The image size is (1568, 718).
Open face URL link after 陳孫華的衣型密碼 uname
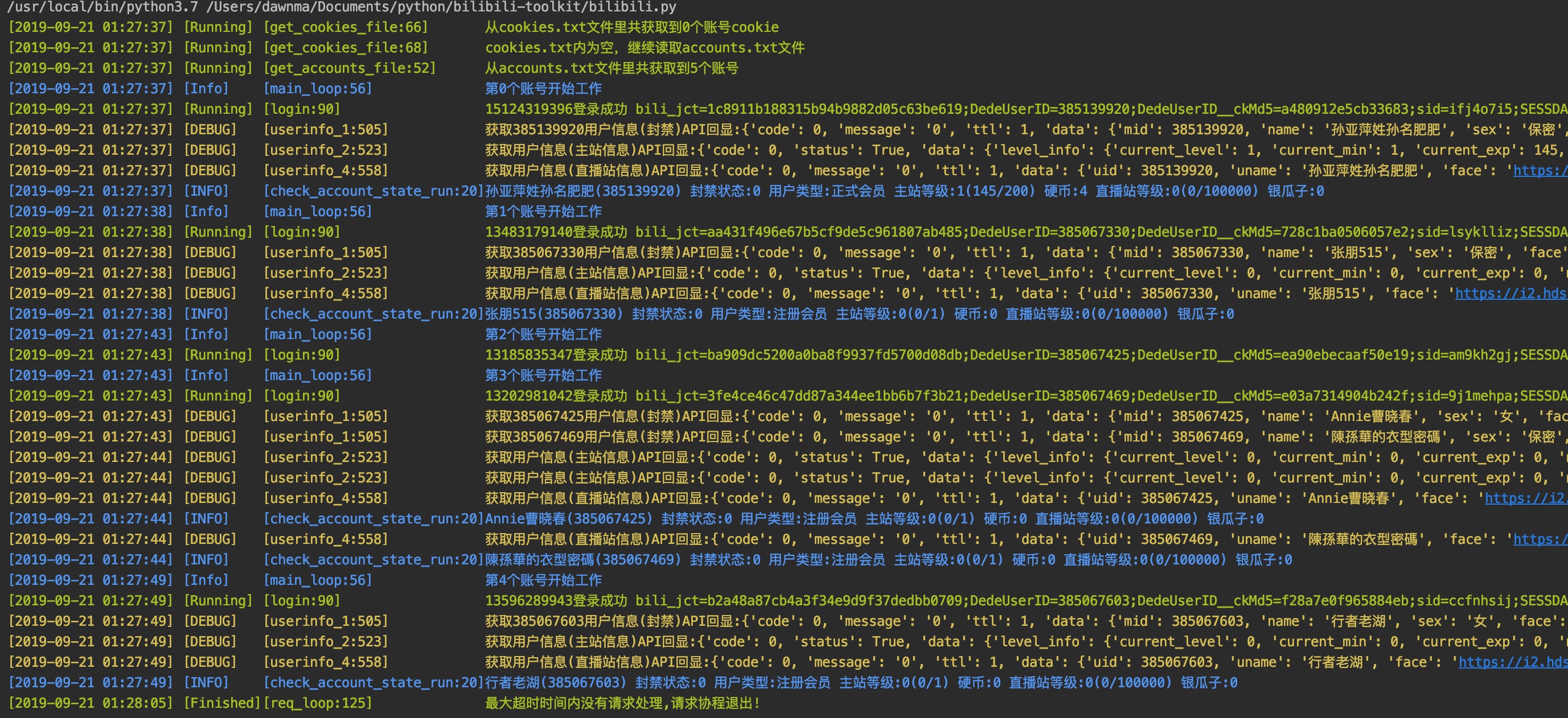[1540, 540]
